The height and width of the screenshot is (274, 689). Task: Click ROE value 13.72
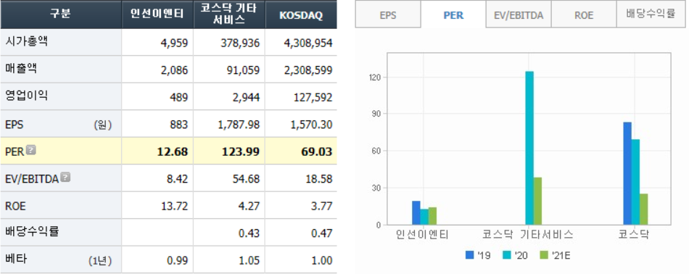[x=175, y=207]
